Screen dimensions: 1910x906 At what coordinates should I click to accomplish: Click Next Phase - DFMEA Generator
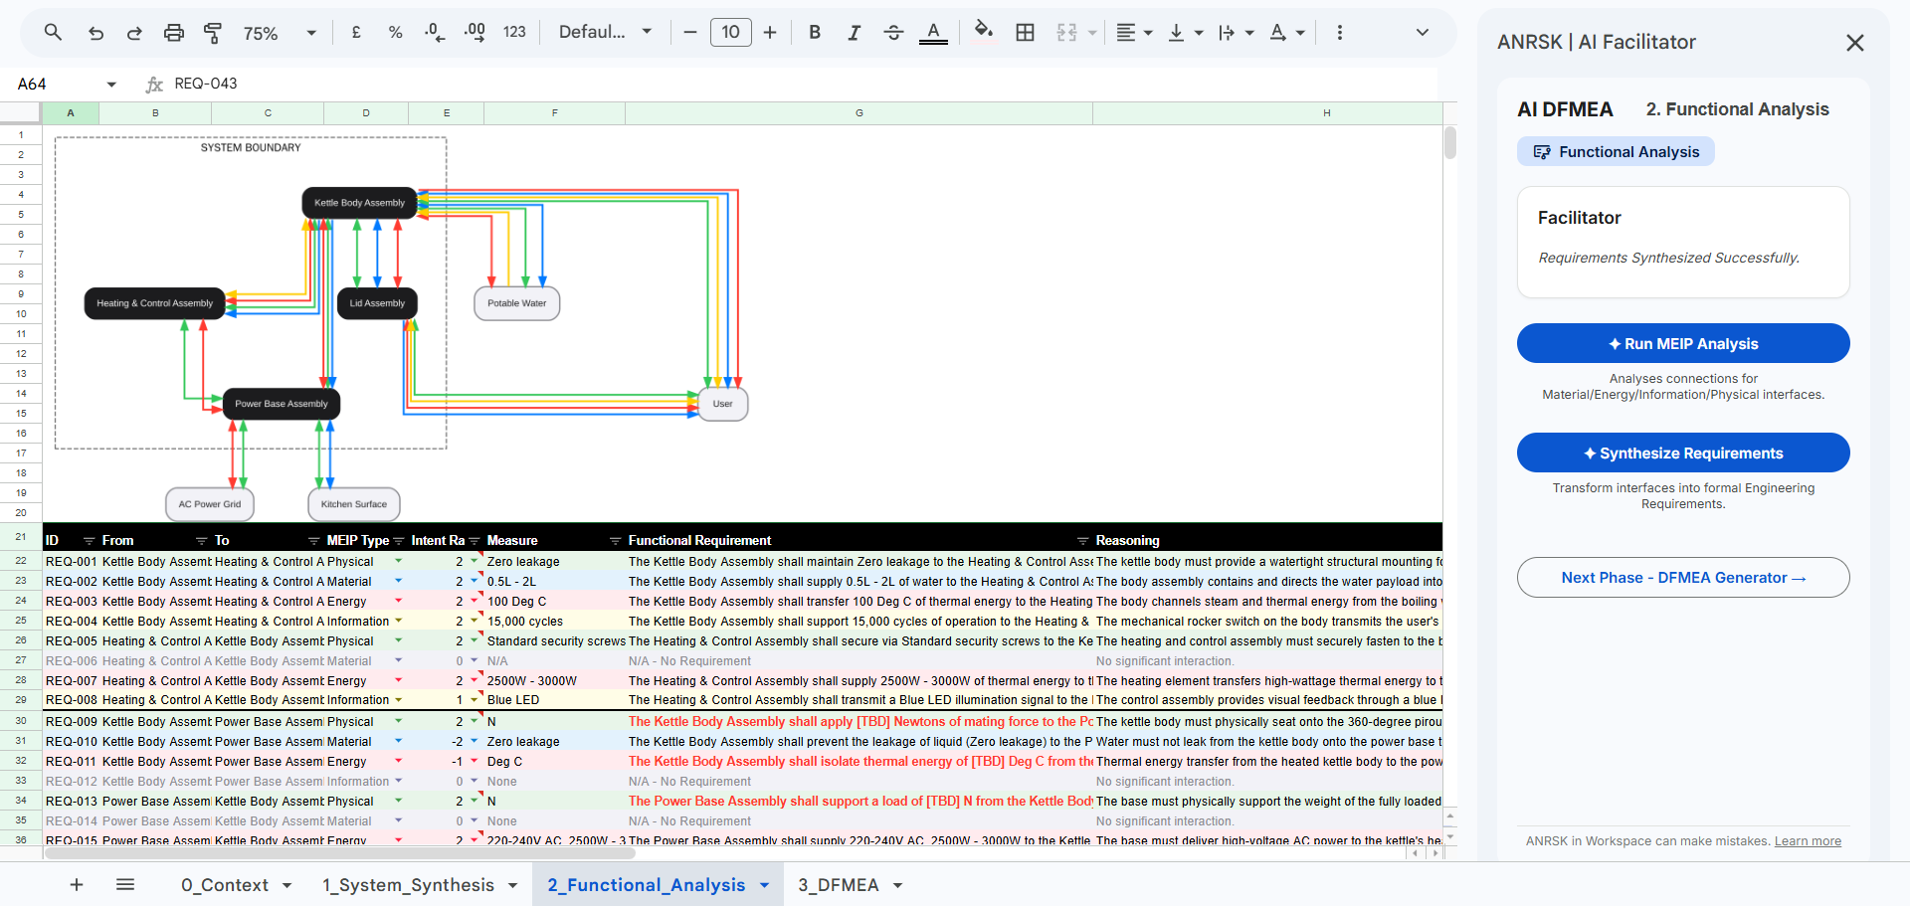click(1682, 577)
